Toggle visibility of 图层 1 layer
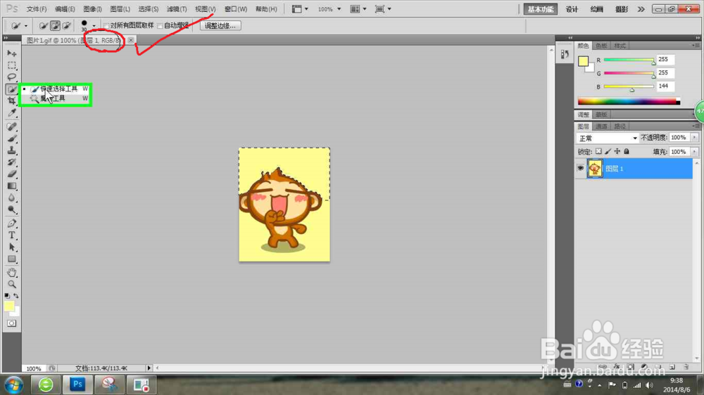Image resolution: width=704 pixels, height=395 pixels. [581, 168]
